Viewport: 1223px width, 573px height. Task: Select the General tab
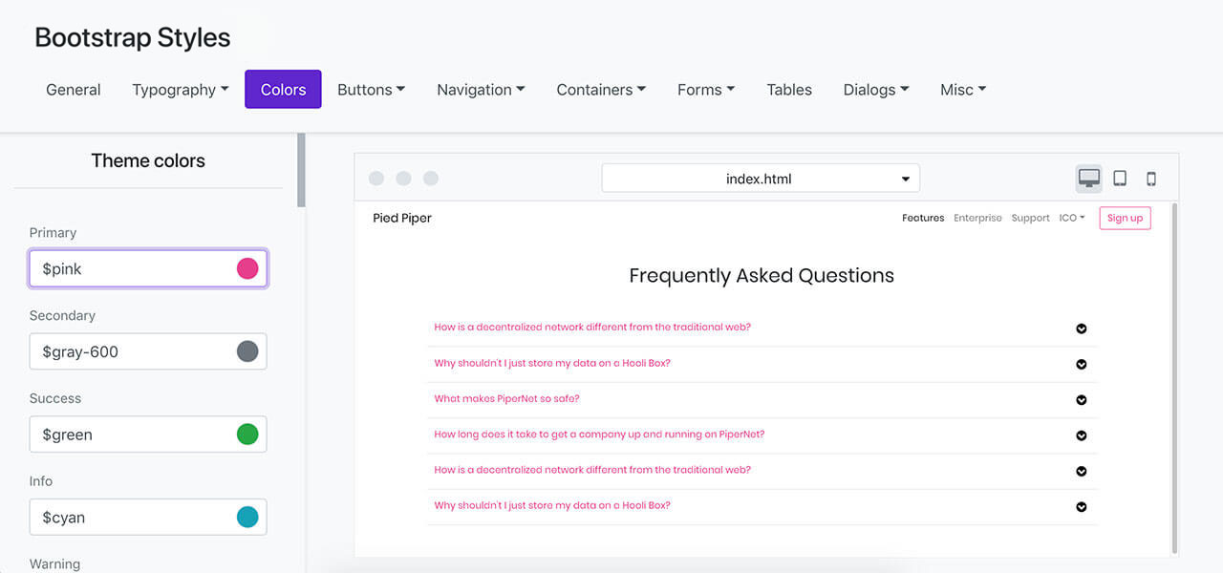pyautogui.click(x=74, y=90)
